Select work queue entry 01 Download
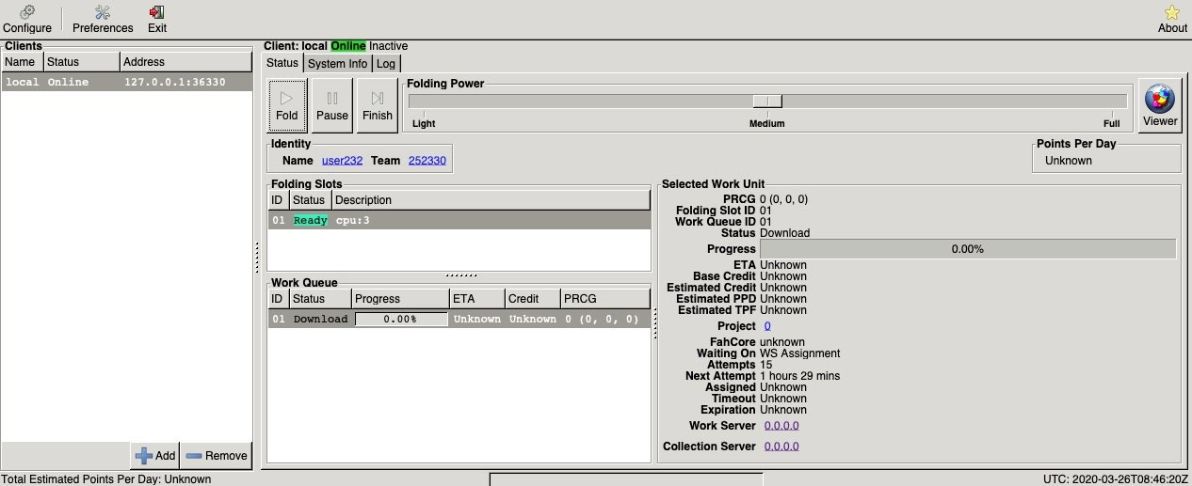 coord(458,319)
